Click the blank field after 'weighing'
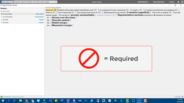Screen dimensions: 184x103 pyautogui.click(x=178, y=10)
